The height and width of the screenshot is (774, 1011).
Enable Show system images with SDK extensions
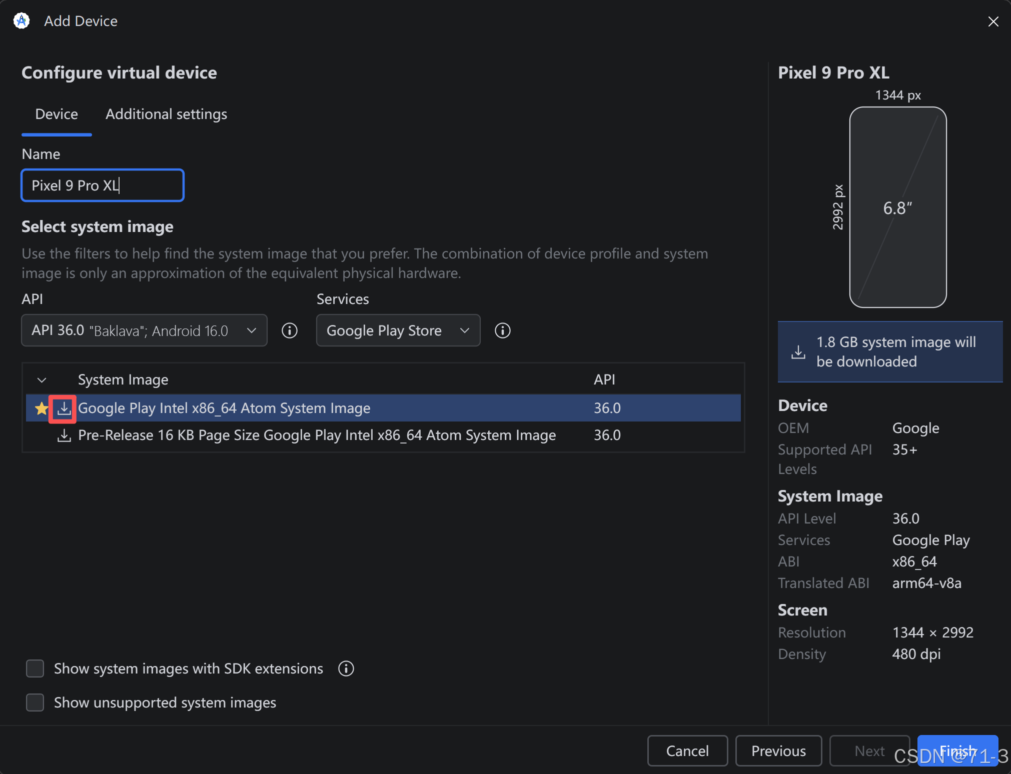[x=35, y=668]
